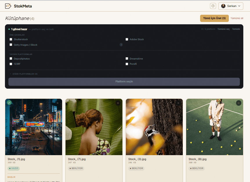Remove Stock_ (8).jpg with its X icon
Screen dimensions: 250x182
click(x=238, y=103)
